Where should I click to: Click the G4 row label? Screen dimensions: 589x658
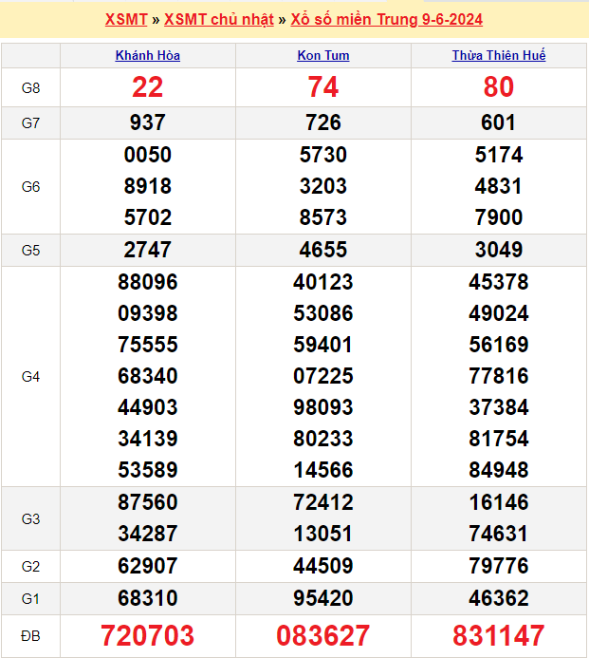[30, 376]
